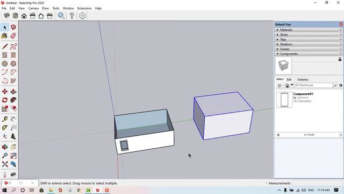Expand the Scenes panel
Image resolution: width=344 pixels, height=194 pixels.
pos(309,49)
